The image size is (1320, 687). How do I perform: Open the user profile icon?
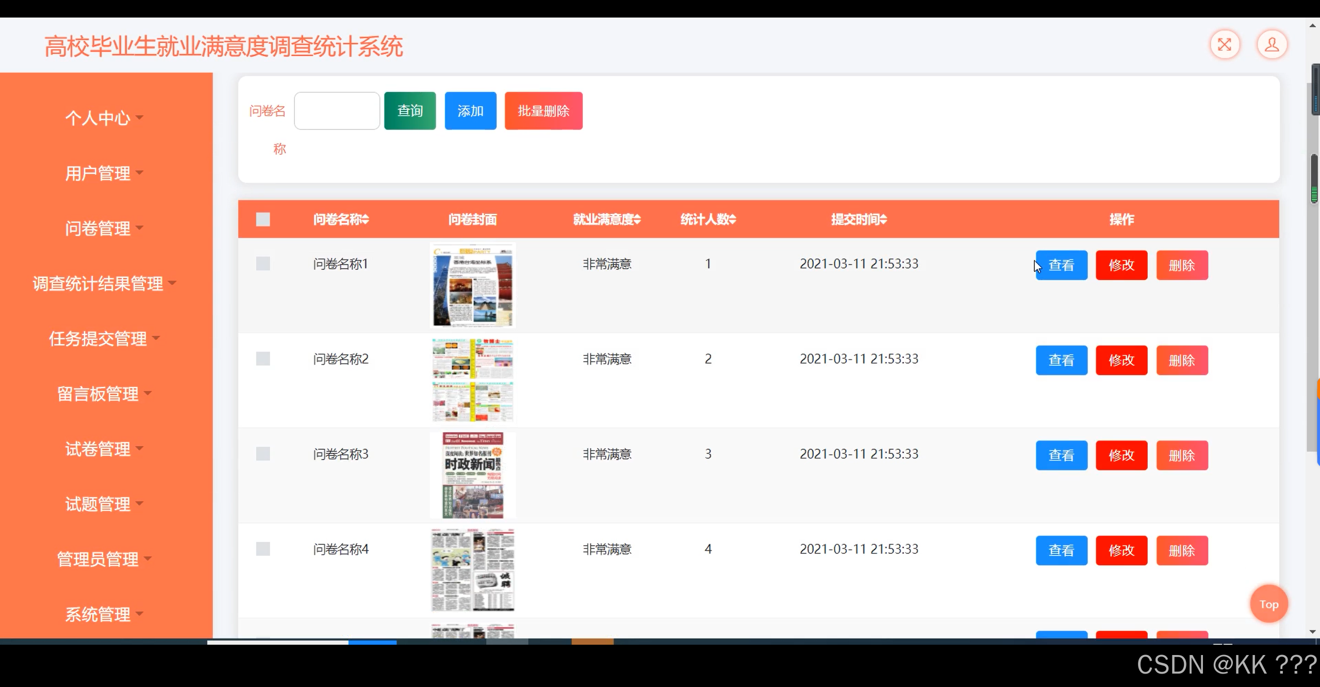pyautogui.click(x=1272, y=45)
